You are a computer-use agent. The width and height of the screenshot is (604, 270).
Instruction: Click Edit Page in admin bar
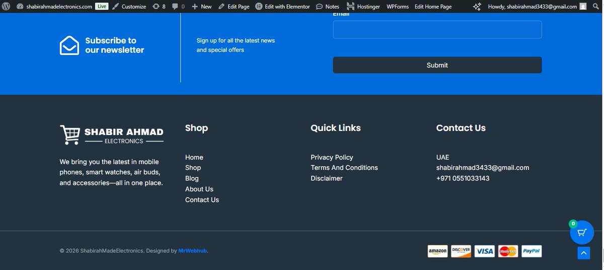(x=234, y=7)
